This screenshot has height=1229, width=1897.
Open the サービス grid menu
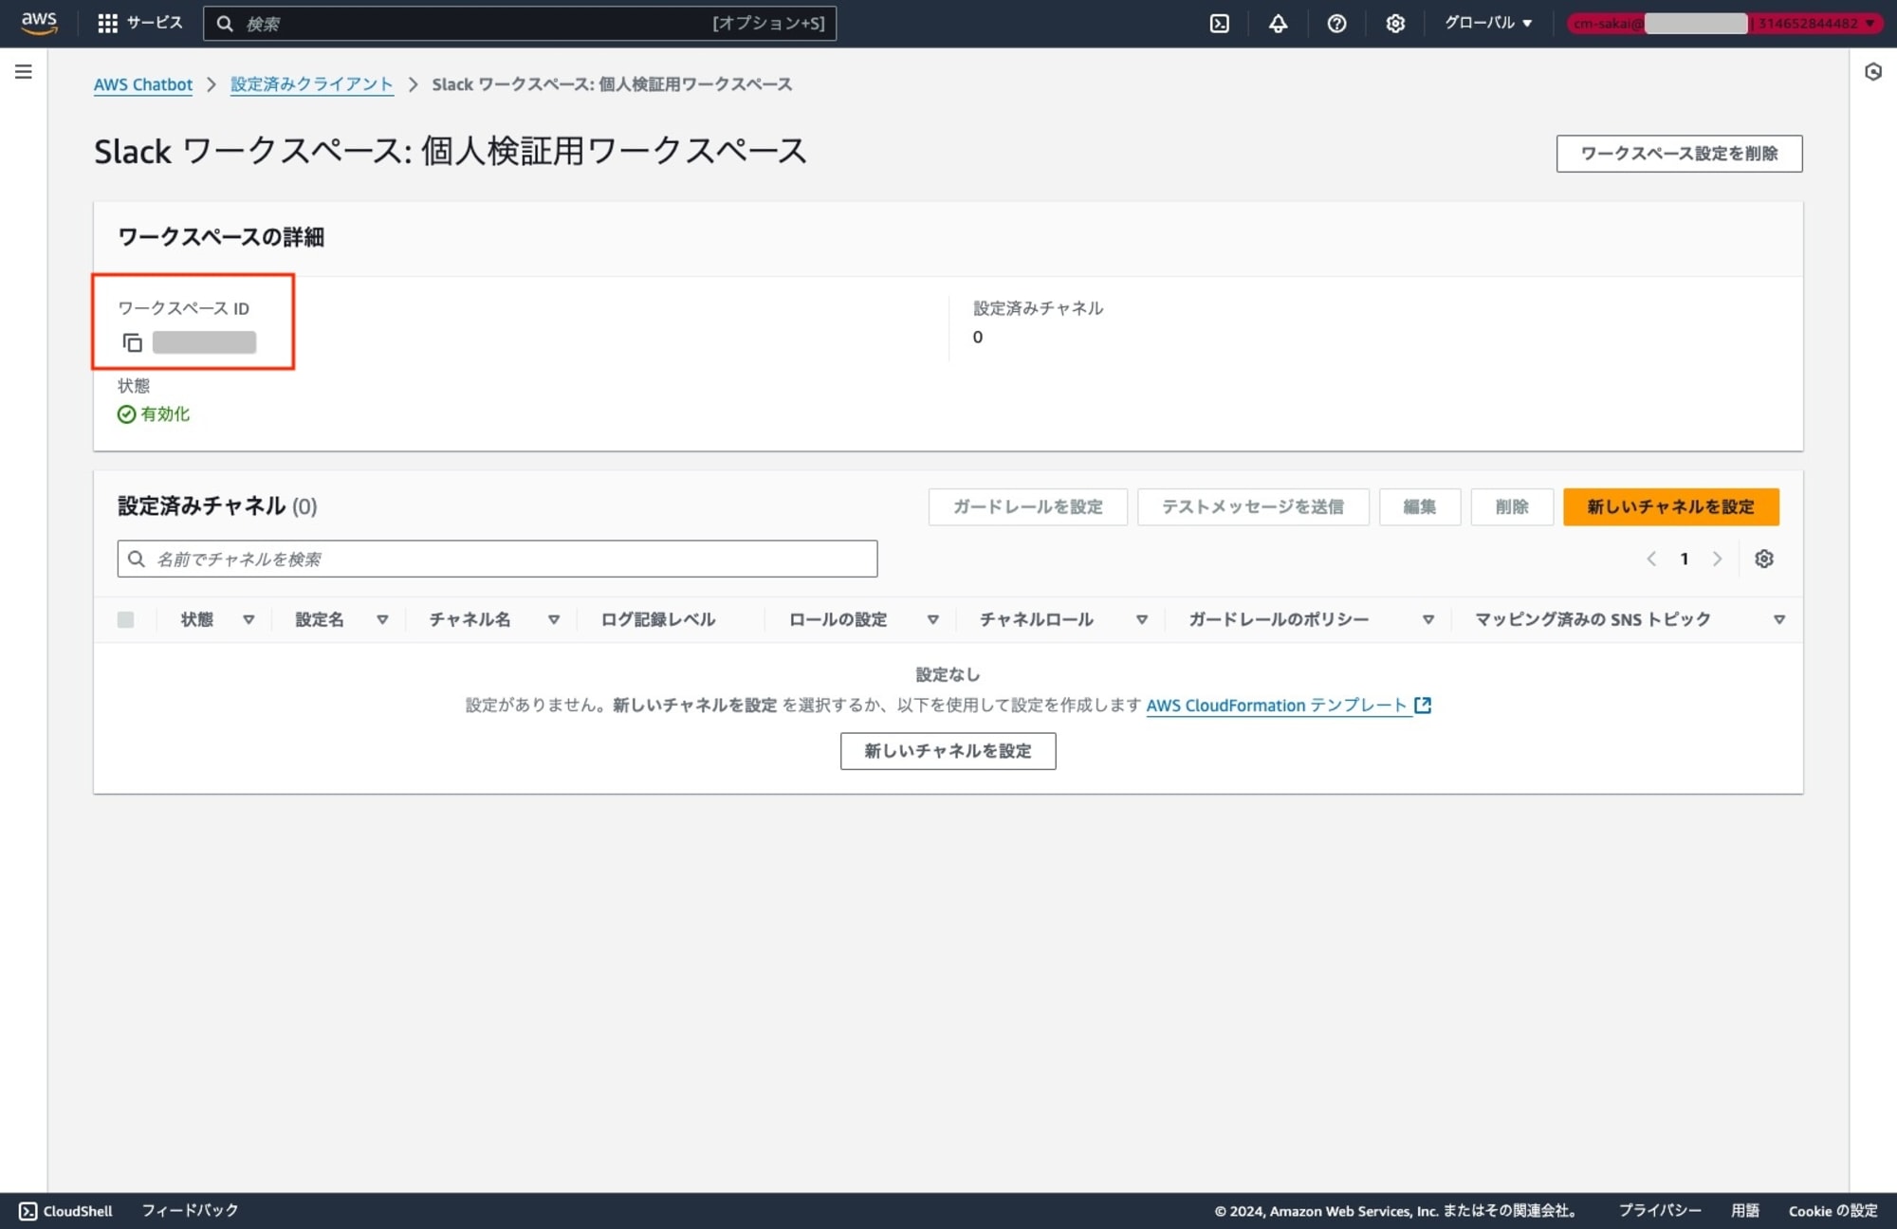point(139,23)
